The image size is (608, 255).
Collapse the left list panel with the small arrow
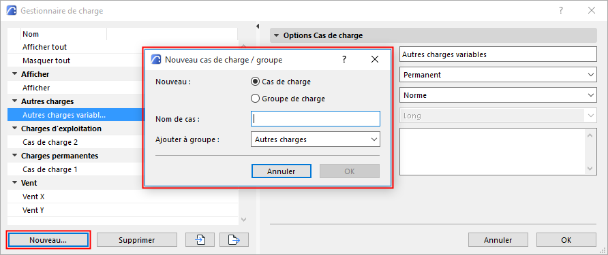coord(257,27)
